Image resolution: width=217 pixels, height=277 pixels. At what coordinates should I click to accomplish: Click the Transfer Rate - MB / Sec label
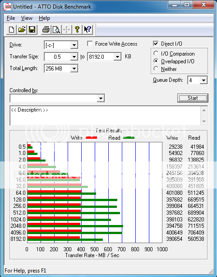[x=92, y=255]
